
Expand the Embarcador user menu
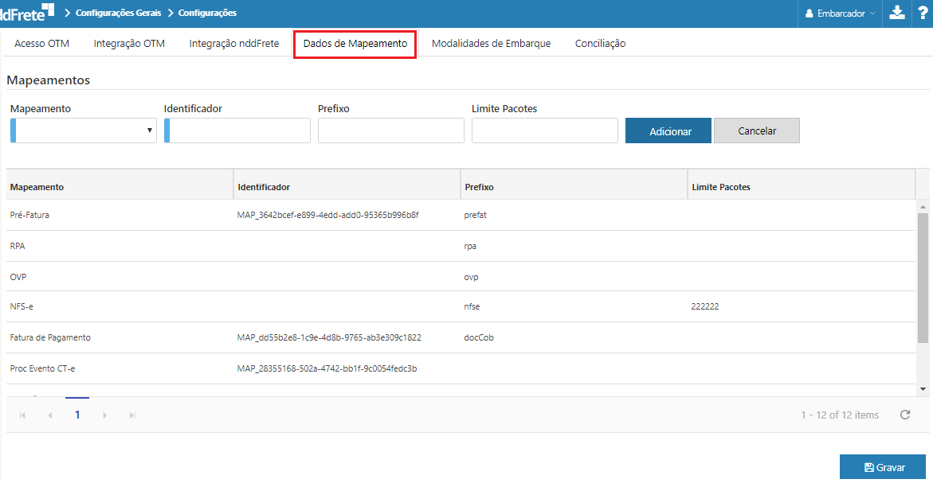[839, 14]
